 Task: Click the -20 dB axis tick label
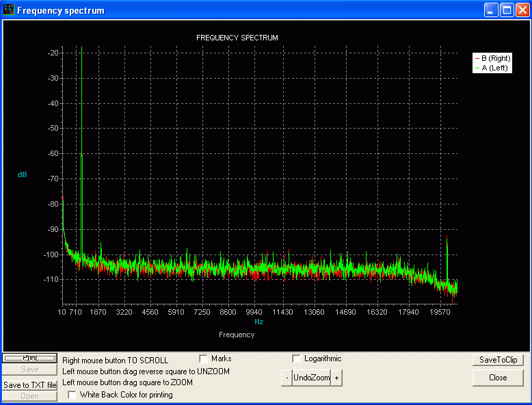click(53, 53)
